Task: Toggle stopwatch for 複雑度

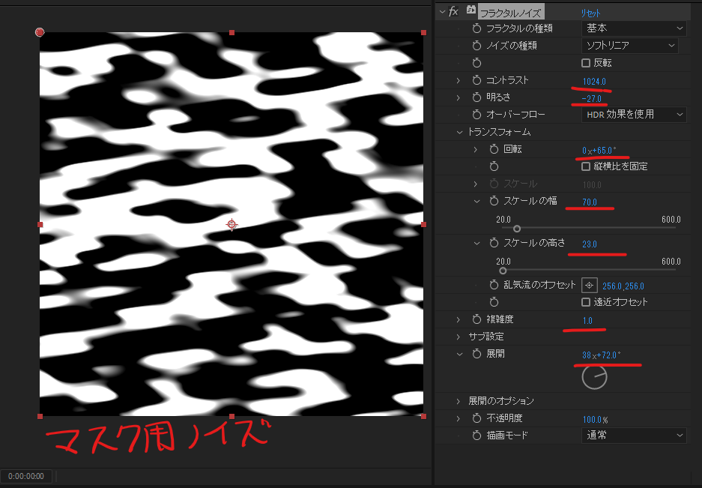Action: [x=476, y=319]
